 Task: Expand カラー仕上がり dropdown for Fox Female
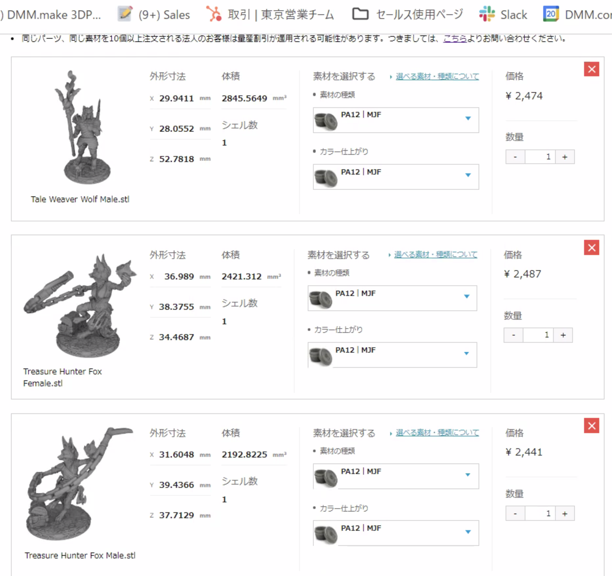coord(466,353)
